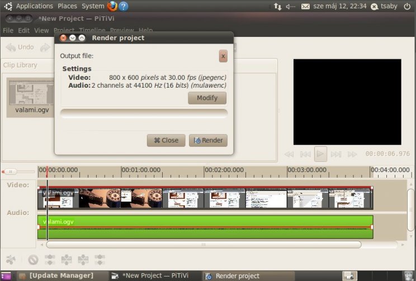
Task: Click the vertical timeline scrollbar
Action: coord(411,209)
